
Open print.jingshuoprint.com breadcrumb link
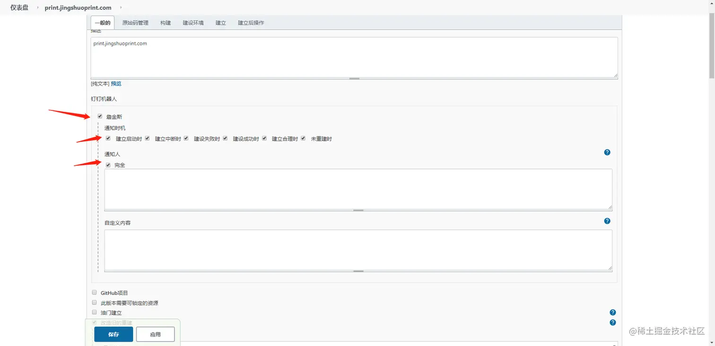[78, 8]
